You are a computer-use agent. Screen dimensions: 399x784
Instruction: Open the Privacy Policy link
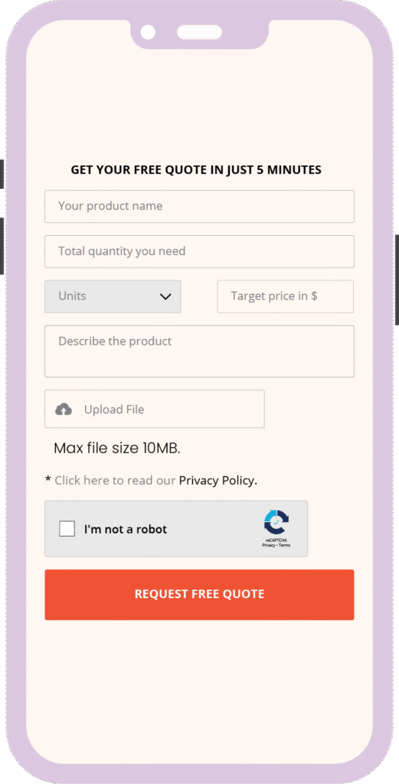pos(218,481)
